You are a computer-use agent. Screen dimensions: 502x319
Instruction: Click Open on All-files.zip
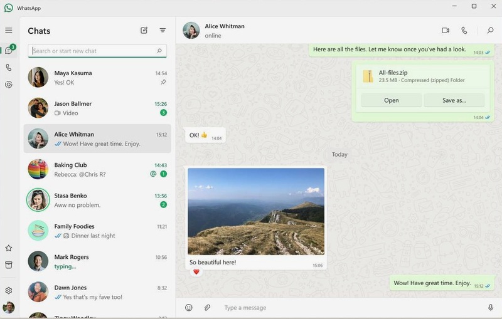391,100
